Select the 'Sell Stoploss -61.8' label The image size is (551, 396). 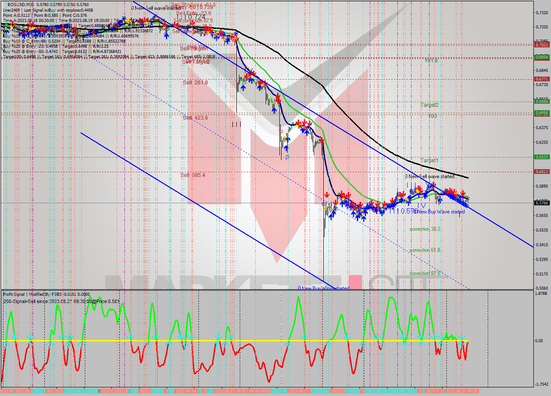[193, 4]
